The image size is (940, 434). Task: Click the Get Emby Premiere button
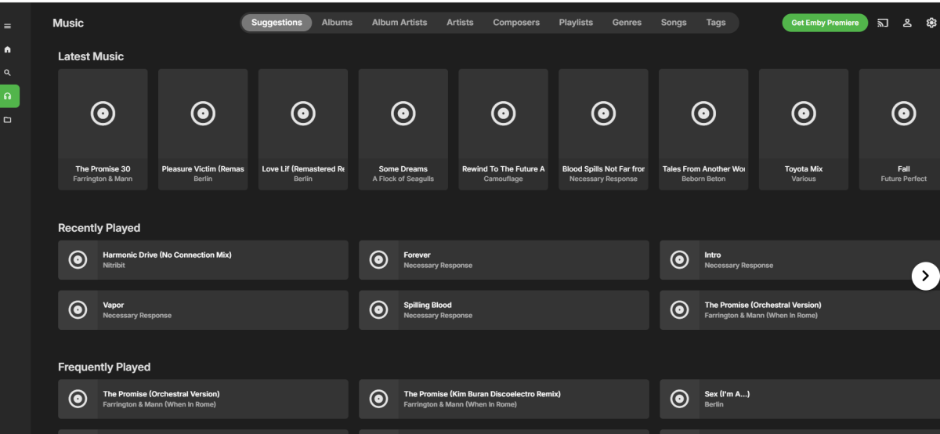(825, 23)
